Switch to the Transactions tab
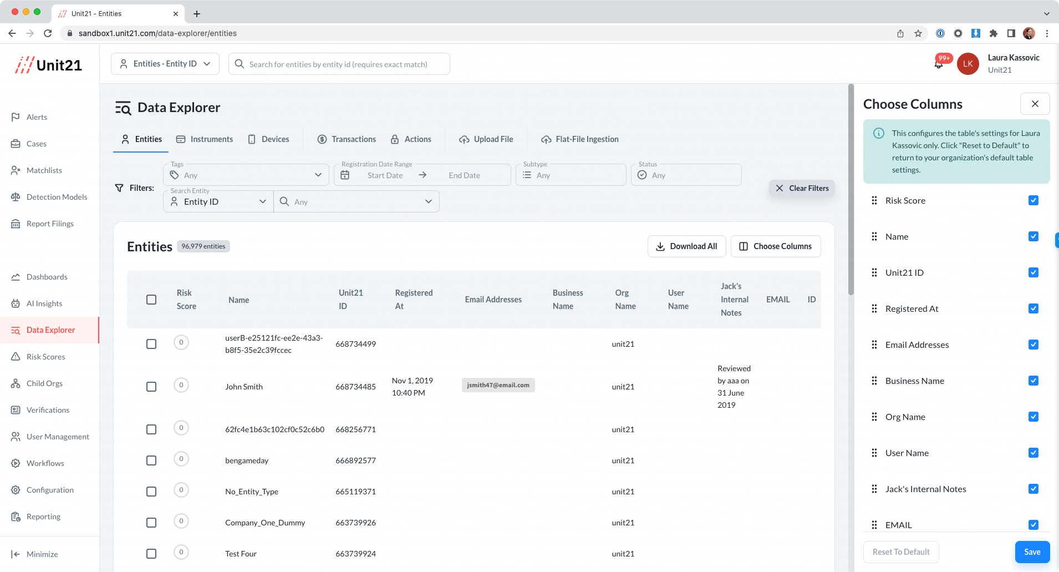 [x=347, y=139]
